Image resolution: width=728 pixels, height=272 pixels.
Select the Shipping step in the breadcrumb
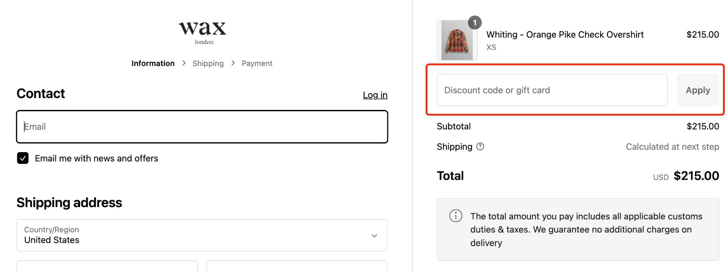point(208,63)
